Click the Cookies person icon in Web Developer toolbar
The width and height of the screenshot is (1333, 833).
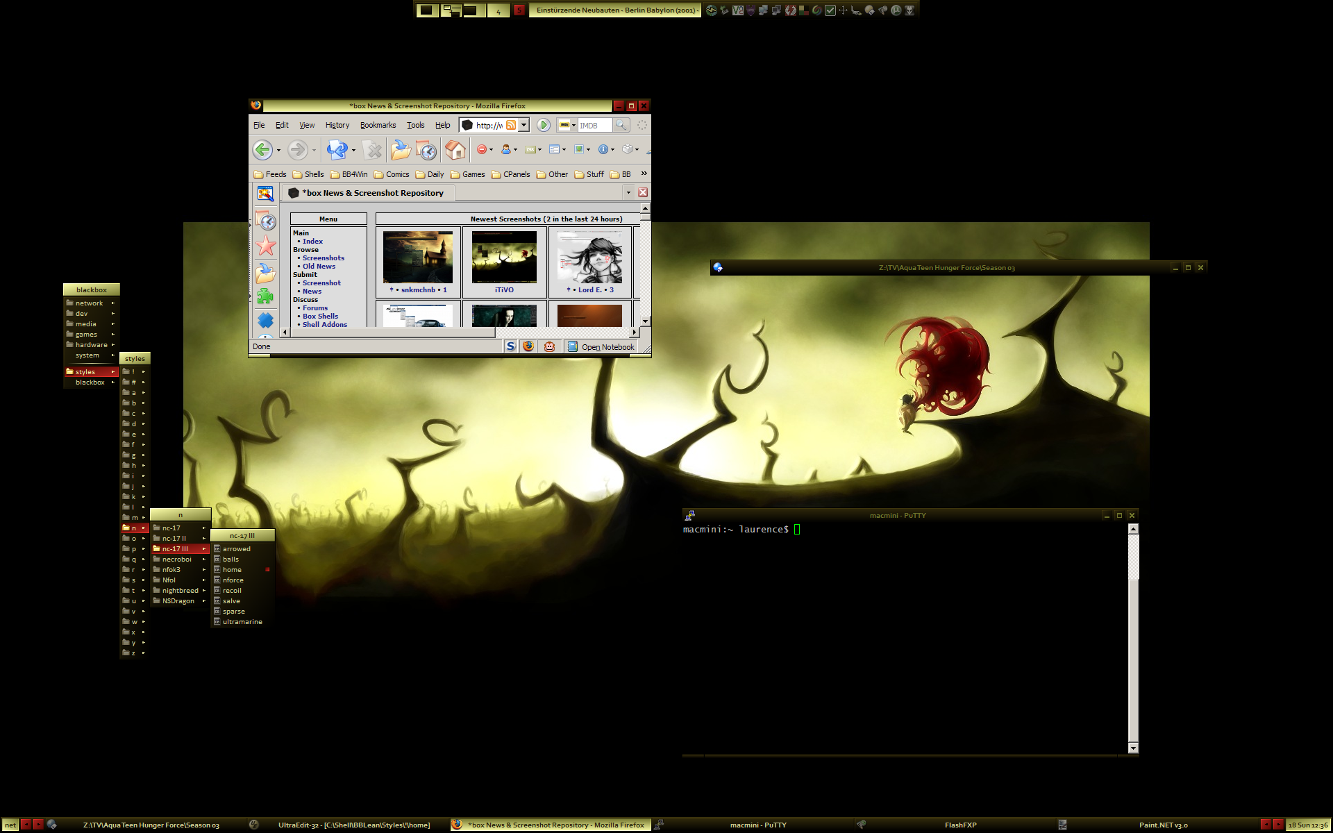[x=506, y=149]
